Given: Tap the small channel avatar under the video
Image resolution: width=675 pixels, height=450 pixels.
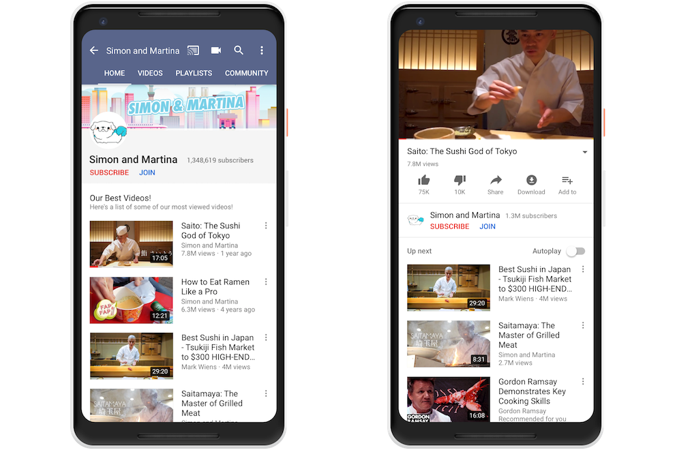Looking at the screenshot, I should [415, 220].
